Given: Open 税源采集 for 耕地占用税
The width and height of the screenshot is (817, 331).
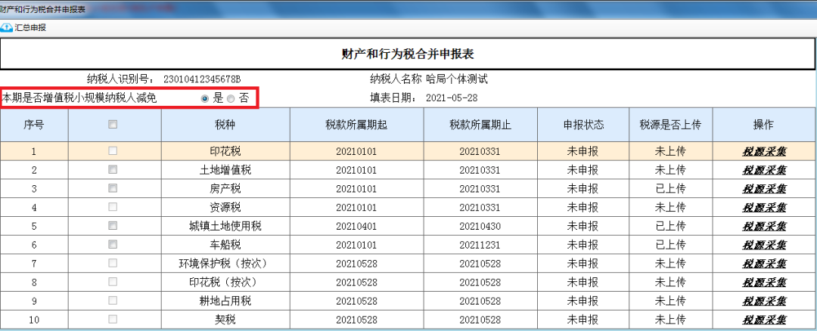Looking at the screenshot, I should [764, 302].
